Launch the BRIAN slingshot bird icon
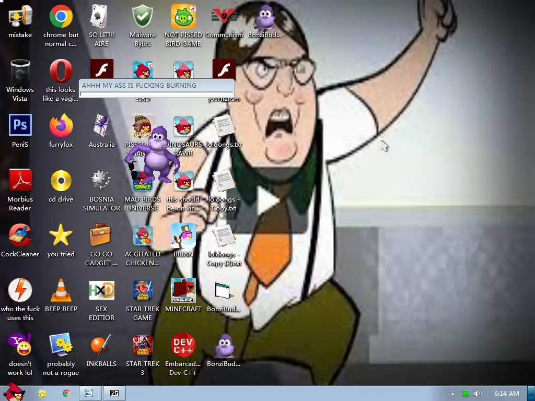Viewport: 535px width, 401px height. click(183, 235)
